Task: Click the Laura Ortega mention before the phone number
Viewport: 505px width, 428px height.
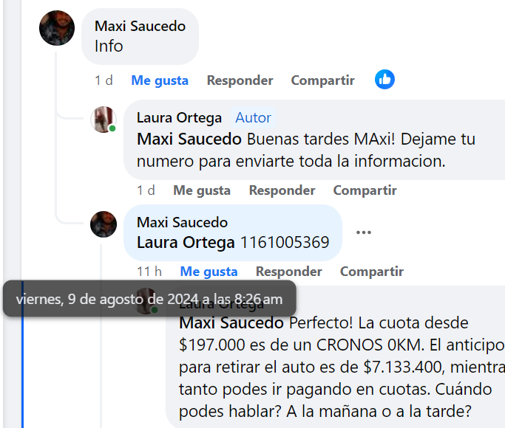Action: click(x=186, y=242)
